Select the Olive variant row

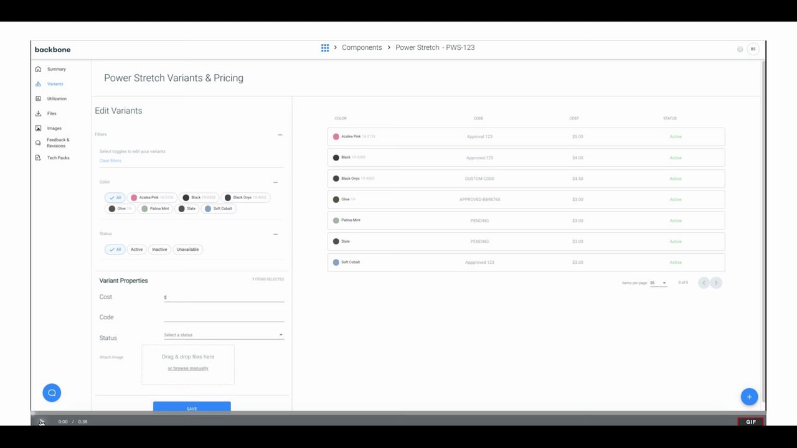point(526,200)
